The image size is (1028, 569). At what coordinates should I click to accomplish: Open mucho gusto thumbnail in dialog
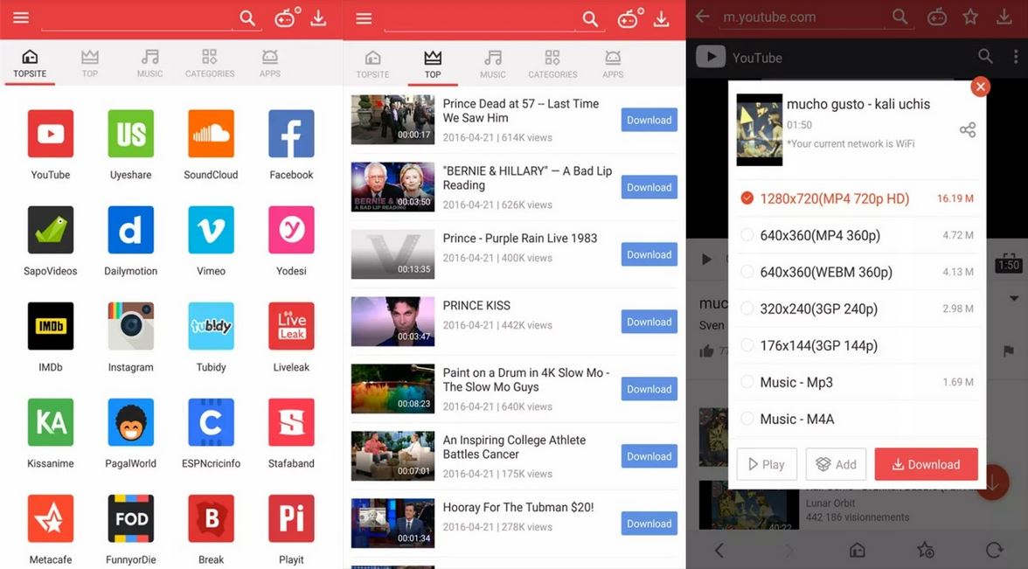click(x=759, y=129)
